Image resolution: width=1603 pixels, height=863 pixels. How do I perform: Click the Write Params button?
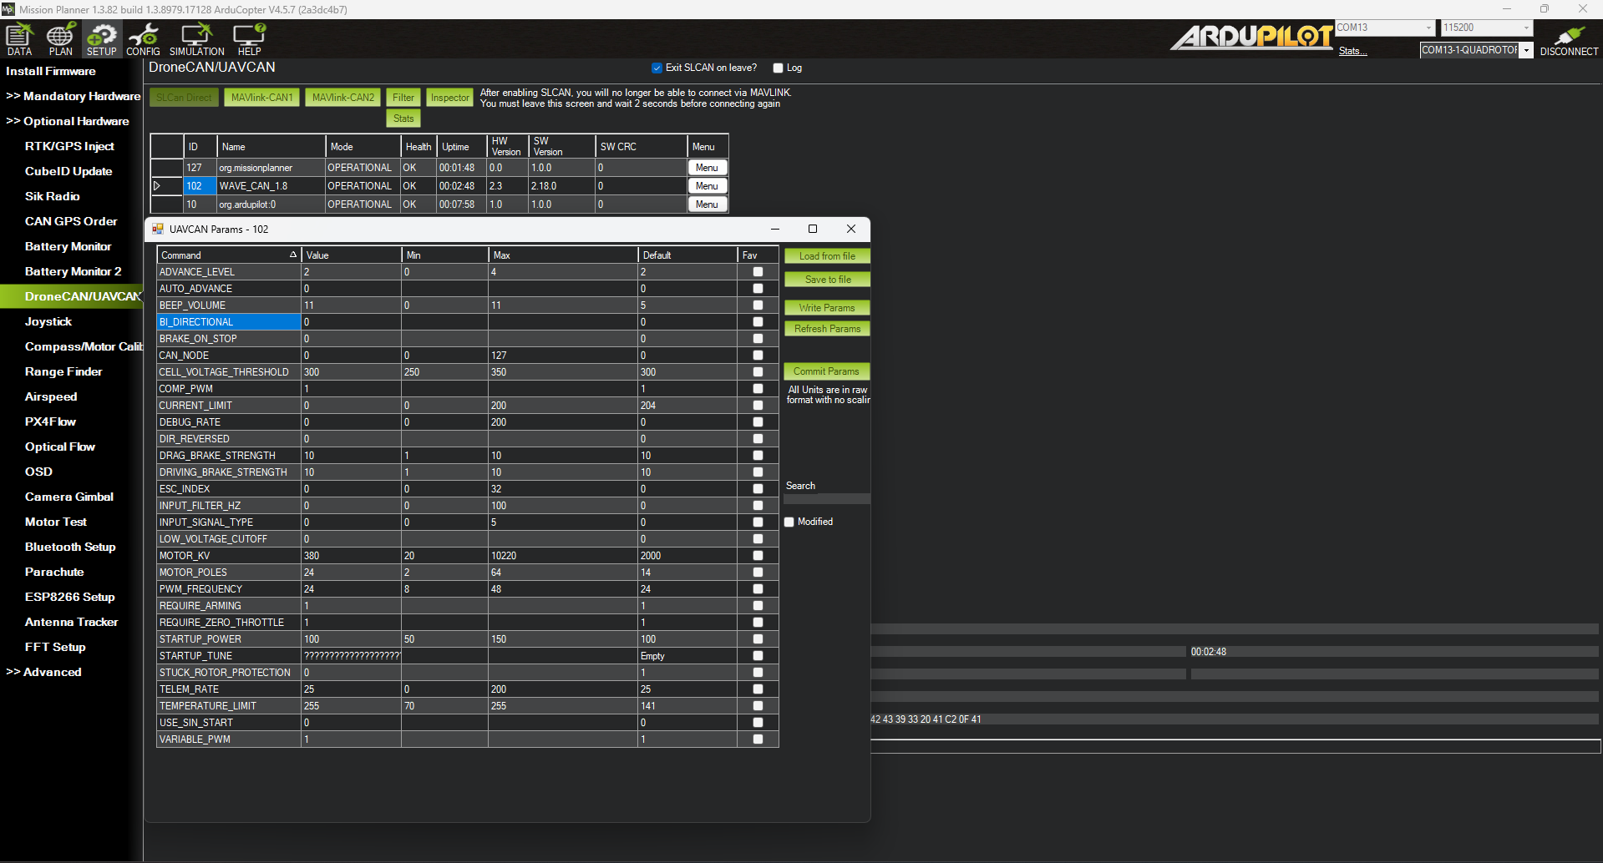826,307
